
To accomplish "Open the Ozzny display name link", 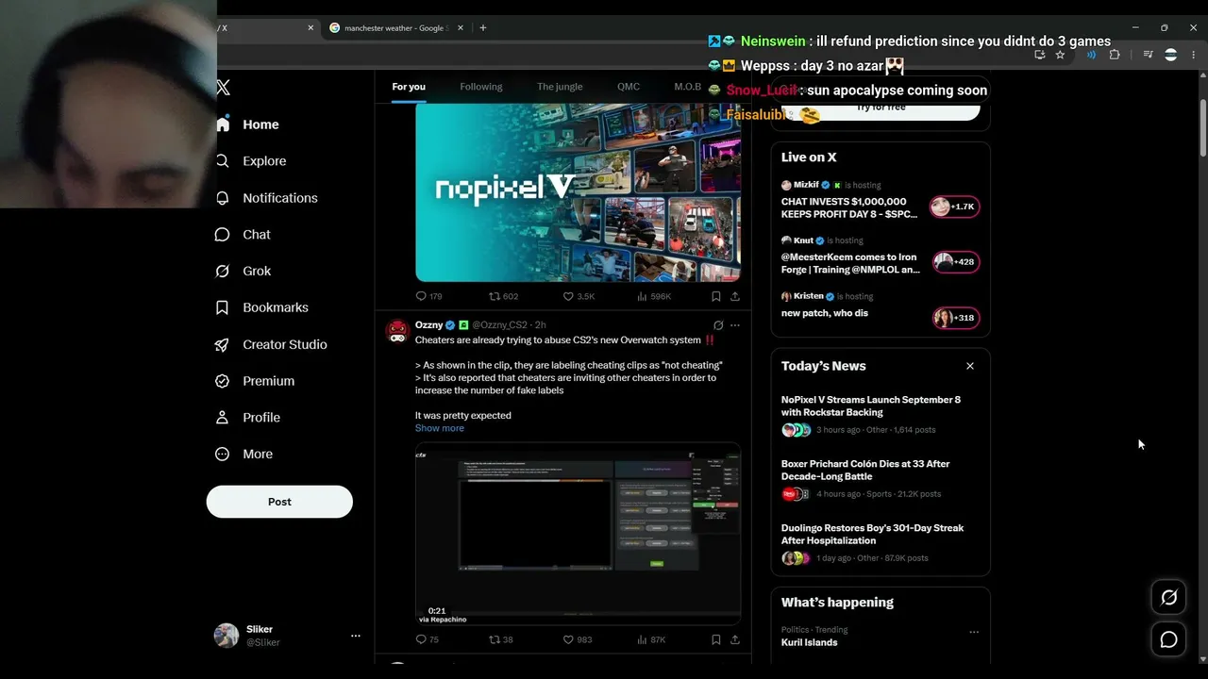I will (x=429, y=325).
